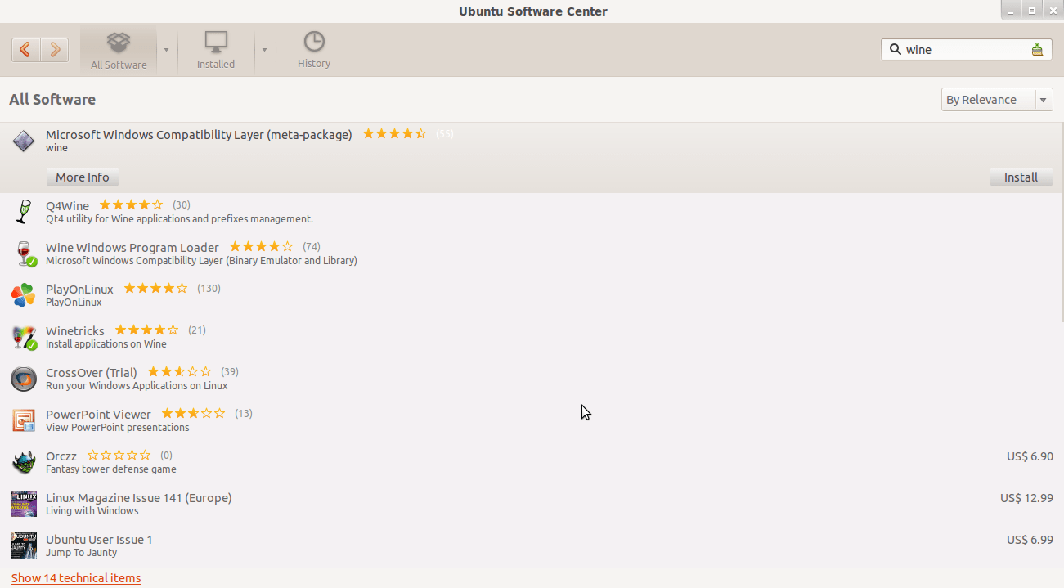Click the Q4Wine glass icon
Screen dimensions: 1064x588
(x=23, y=212)
